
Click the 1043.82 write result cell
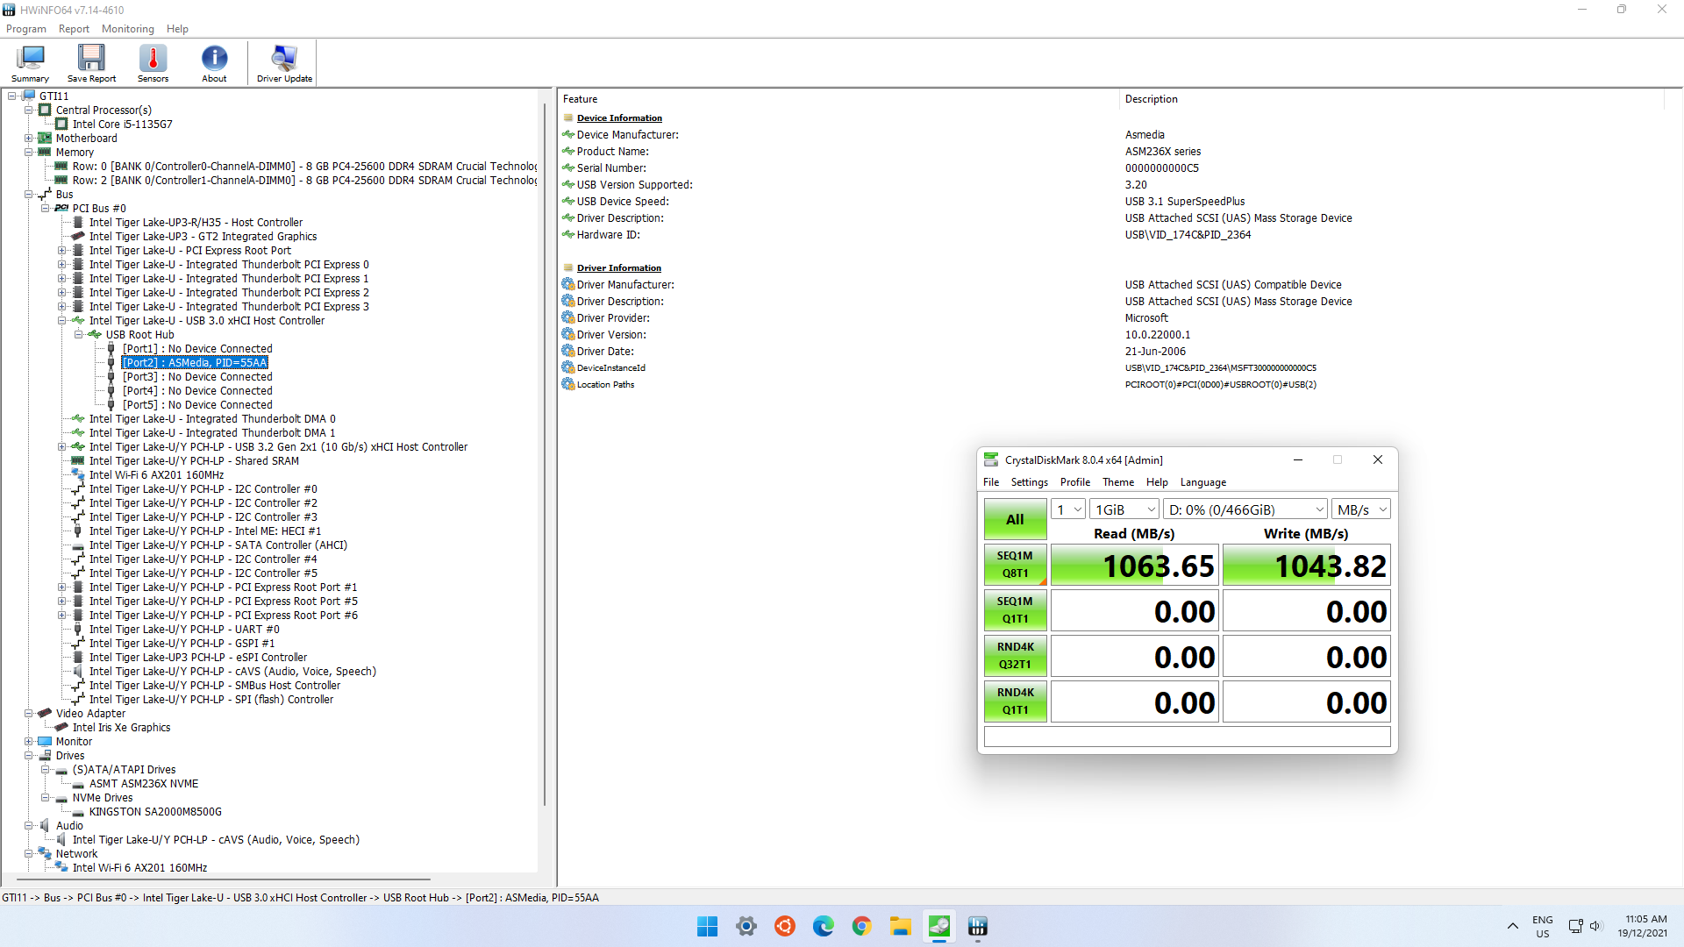click(x=1306, y=566)
